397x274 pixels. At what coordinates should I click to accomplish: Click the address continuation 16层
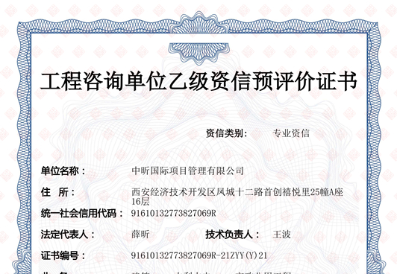pyautogui.click(x=140, y=202)
